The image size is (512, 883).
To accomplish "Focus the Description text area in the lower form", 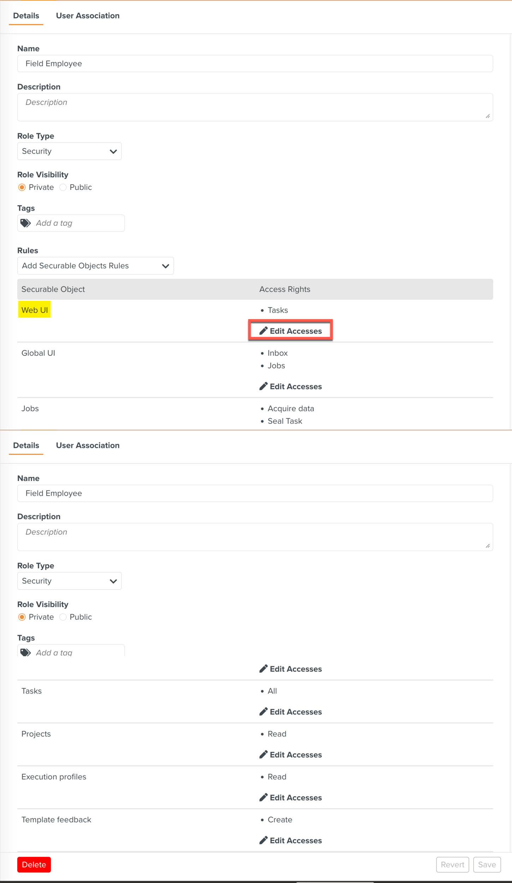I will pos(255,537).
